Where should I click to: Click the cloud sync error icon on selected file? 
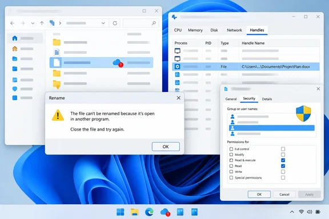coord(118,63)
